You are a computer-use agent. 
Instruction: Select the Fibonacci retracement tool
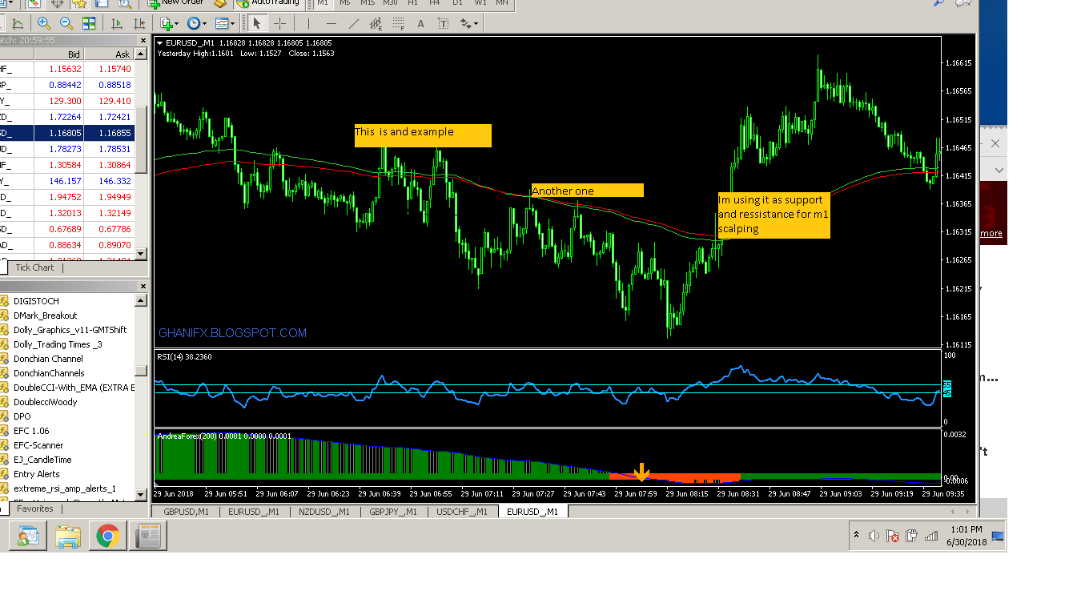(x=398, y=24)
